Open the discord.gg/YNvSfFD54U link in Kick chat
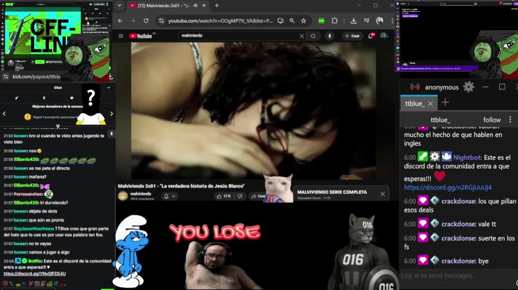The image size is (518, 290). coord(35,273)
